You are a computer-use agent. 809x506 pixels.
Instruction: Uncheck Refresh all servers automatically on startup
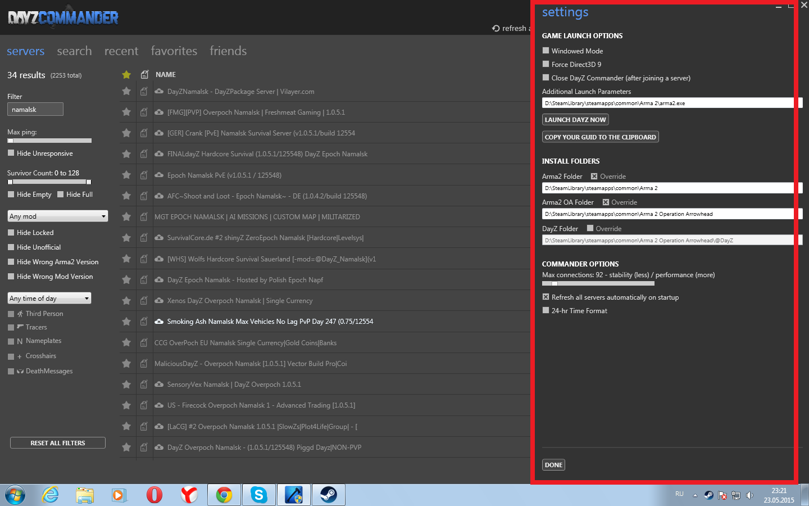546,297
